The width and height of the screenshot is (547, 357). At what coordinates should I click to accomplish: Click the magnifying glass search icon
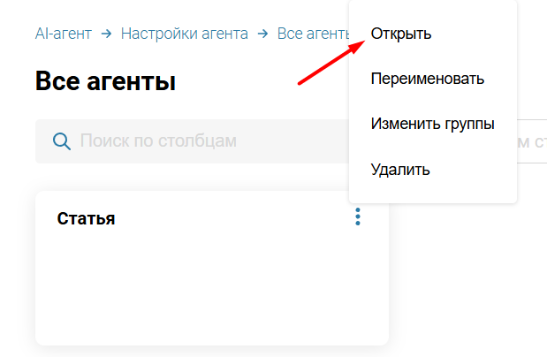[62, 141]
